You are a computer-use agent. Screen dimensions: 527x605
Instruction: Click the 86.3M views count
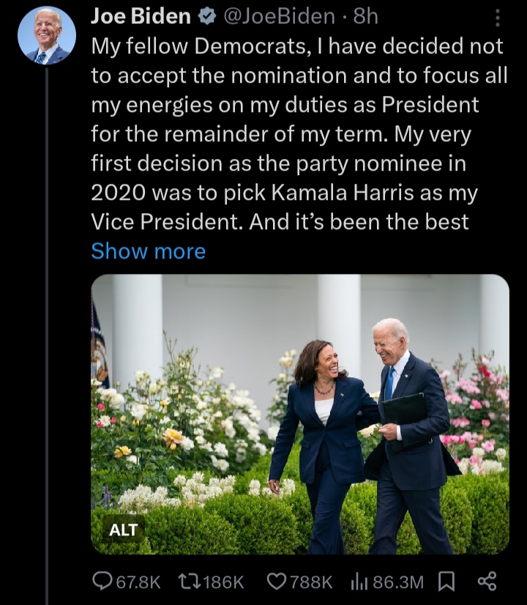click(398, 582)
